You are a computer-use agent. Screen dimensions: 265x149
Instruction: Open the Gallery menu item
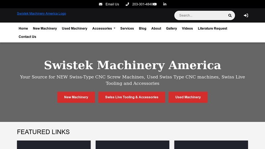click(171, 28)
